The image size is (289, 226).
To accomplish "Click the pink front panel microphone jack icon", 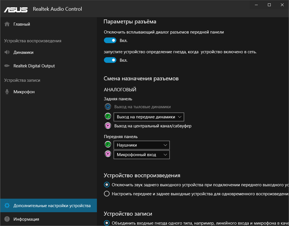I will 108,154.
